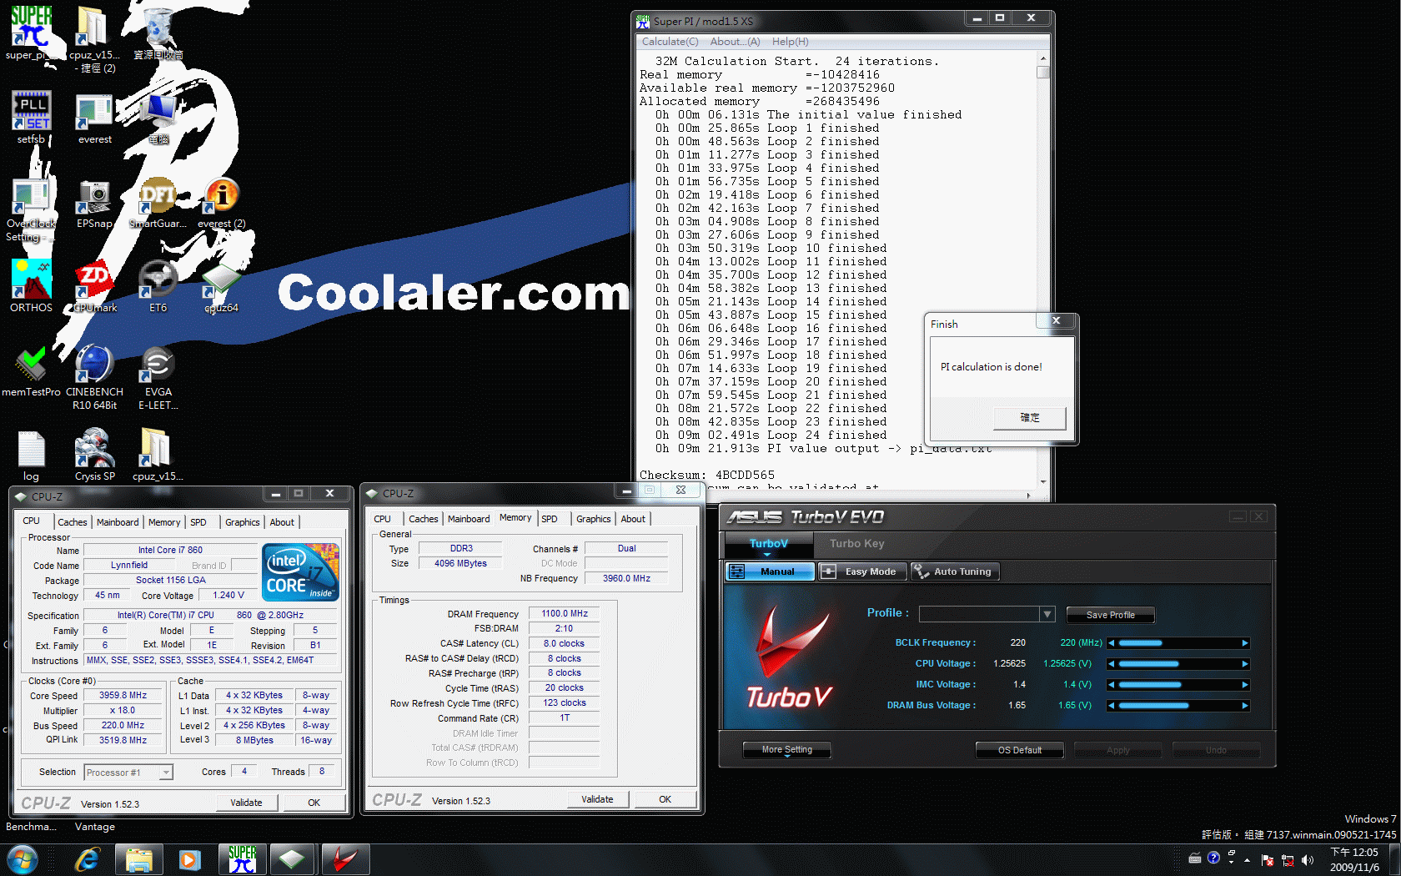
Task: Click Save Profile in TurboV
Action: point(1110,615)
